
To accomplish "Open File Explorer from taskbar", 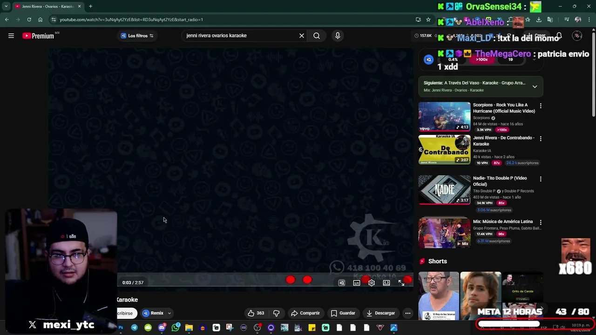I will (189, 328).
